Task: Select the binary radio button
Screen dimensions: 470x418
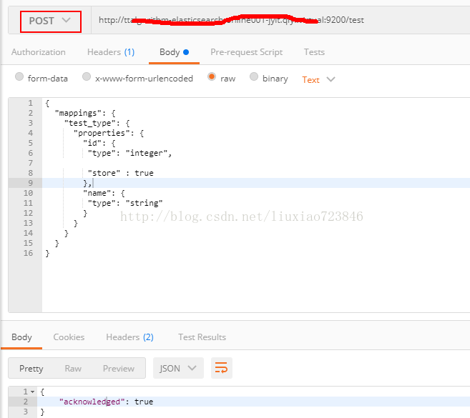Action: (254, 76)
